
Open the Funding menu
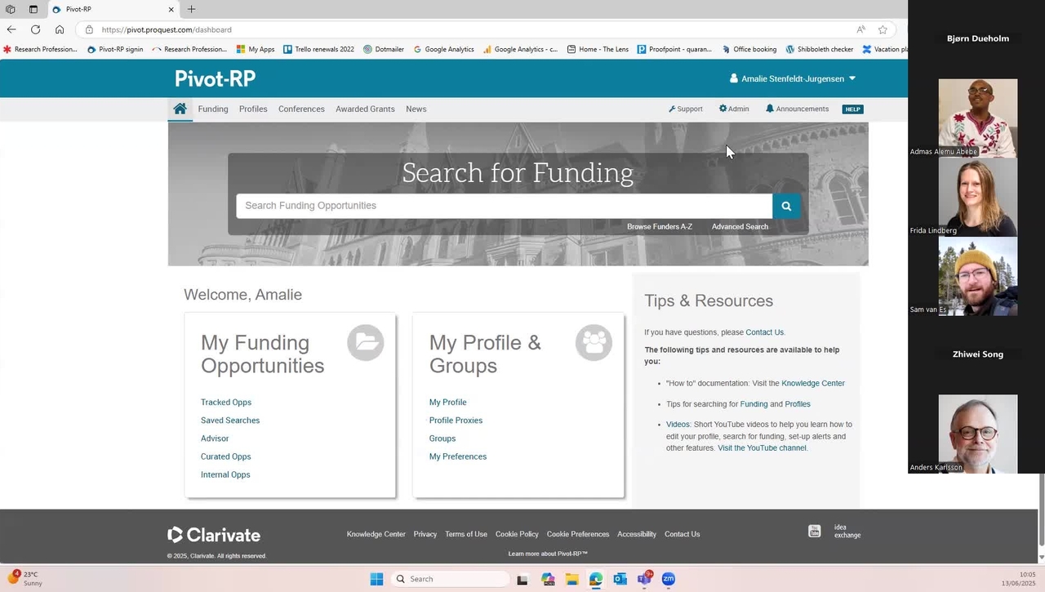tap(213, 109)
